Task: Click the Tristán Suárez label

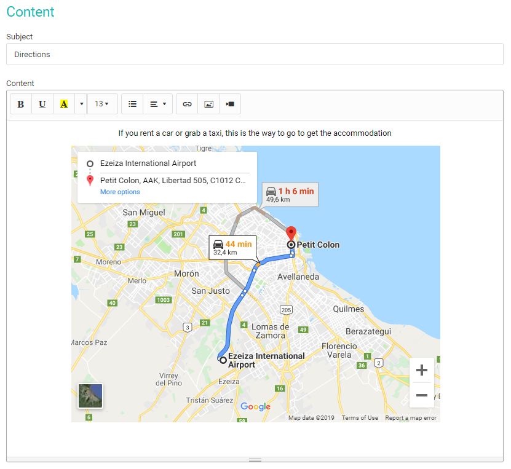Action: point(210,400)
